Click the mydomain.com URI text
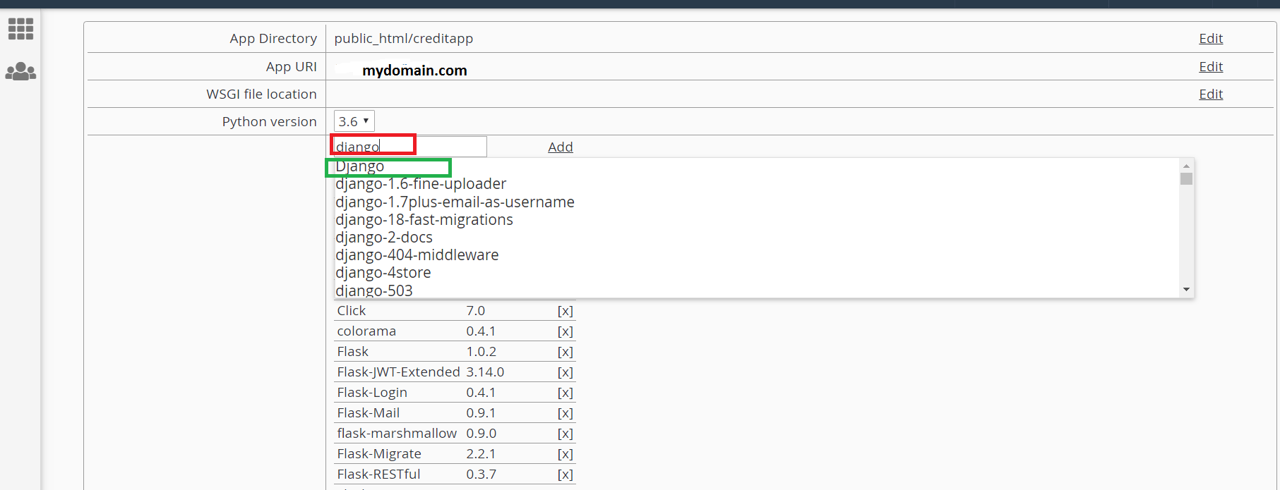This screenshot has height=490, width=1280. click(414, 71)
